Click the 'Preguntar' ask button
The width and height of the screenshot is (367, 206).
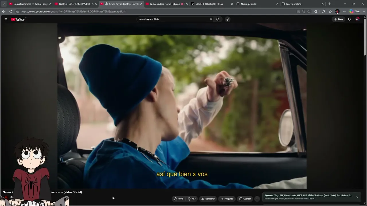pyautogui.click(x=227, y=199)
